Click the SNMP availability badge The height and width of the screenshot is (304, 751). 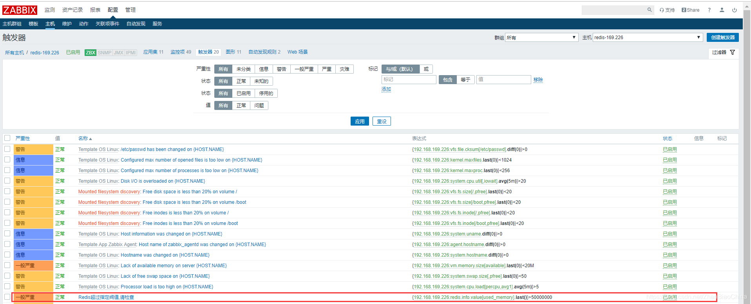[x=105, y=52]
